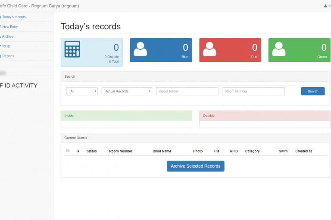
Task: Expand the All filter dropdown
Action: (82, 91)
